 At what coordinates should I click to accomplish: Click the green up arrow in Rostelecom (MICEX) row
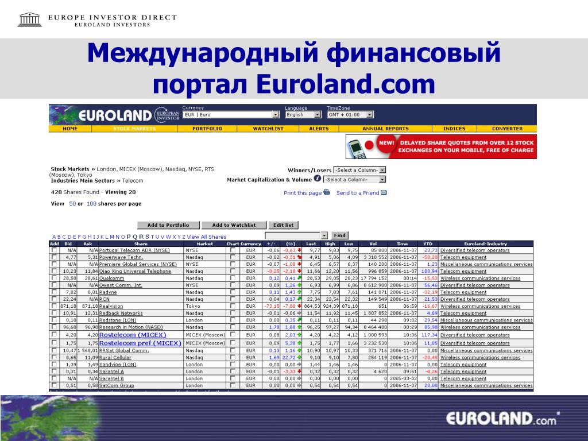(299, 335)
